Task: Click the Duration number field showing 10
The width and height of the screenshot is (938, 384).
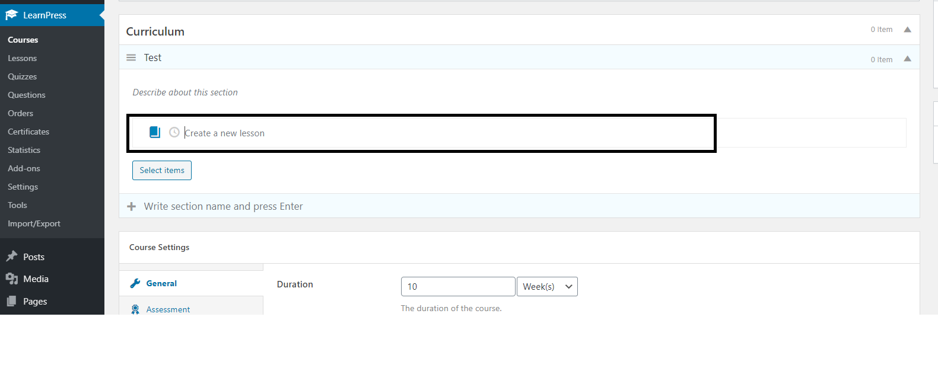Action: pyautogui.click(x=458, y=286)
